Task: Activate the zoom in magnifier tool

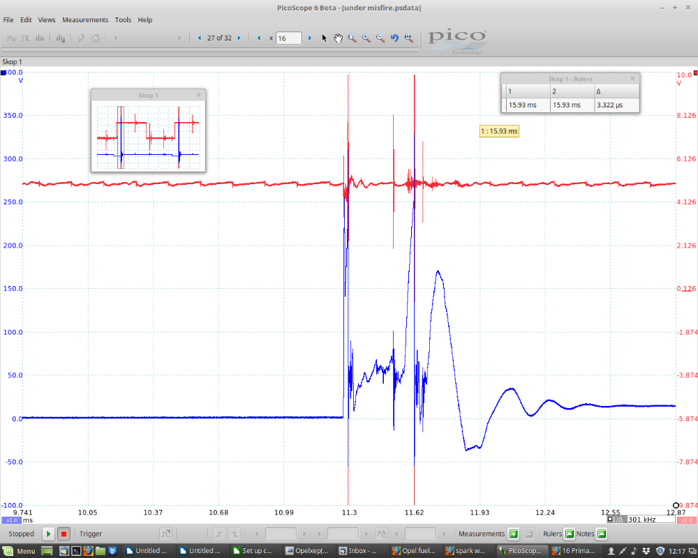Action: tap(366, 38)
